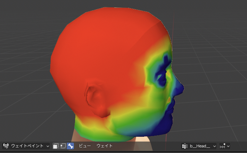Image resolution: width=247 pixels, height=153 pixels.
Task: Toggle vertex selection masking
Action: 63,146
